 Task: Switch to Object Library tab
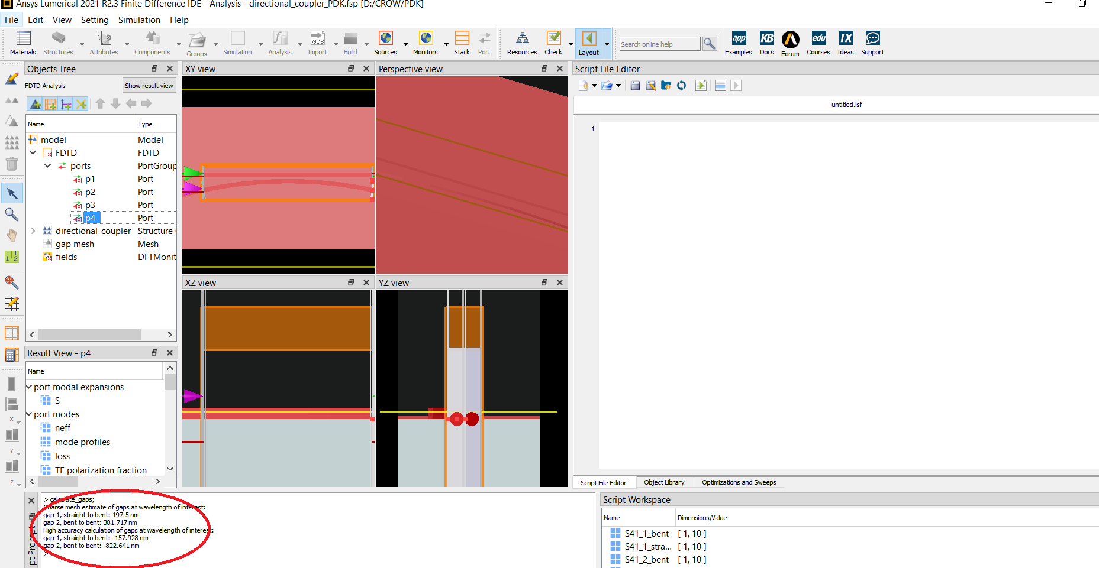664,482
